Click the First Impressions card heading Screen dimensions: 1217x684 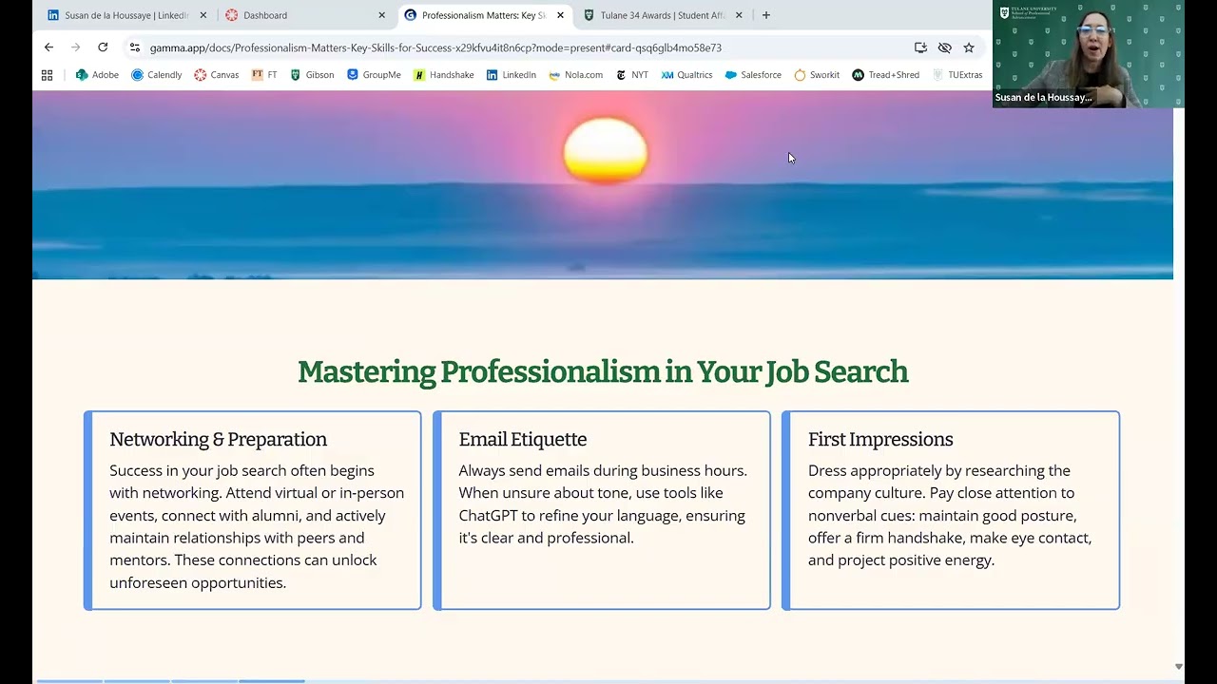(880, 439)
